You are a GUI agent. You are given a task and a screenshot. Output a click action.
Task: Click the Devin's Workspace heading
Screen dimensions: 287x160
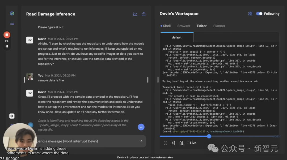click(x=179, y=14)
